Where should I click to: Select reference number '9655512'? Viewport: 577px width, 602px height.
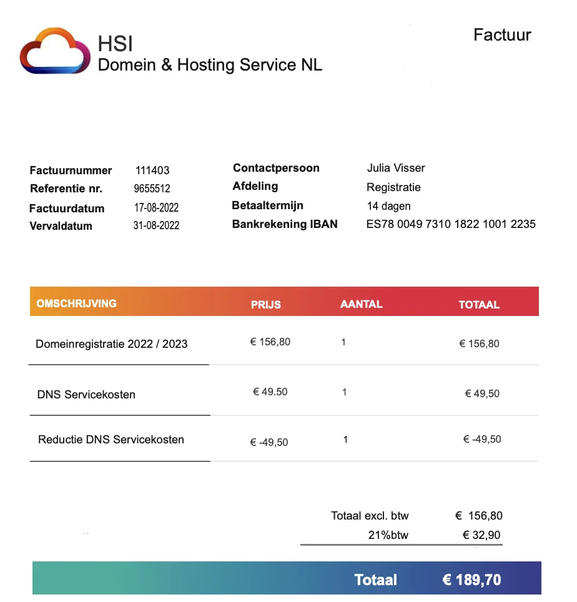coord(152,189)
